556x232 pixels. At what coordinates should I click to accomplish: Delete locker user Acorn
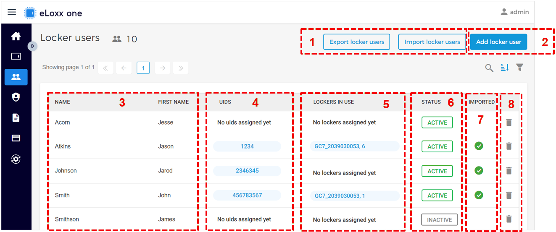509,123
